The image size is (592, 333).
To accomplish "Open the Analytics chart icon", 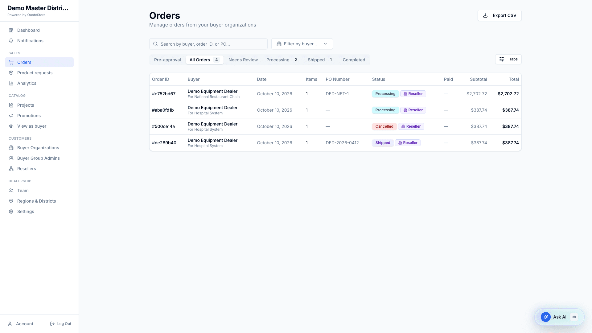I will click(11, 83).
